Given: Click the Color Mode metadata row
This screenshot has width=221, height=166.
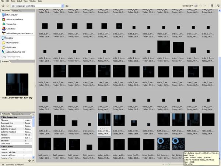Looking at the screenshot, I should click(x=16, y=144).
